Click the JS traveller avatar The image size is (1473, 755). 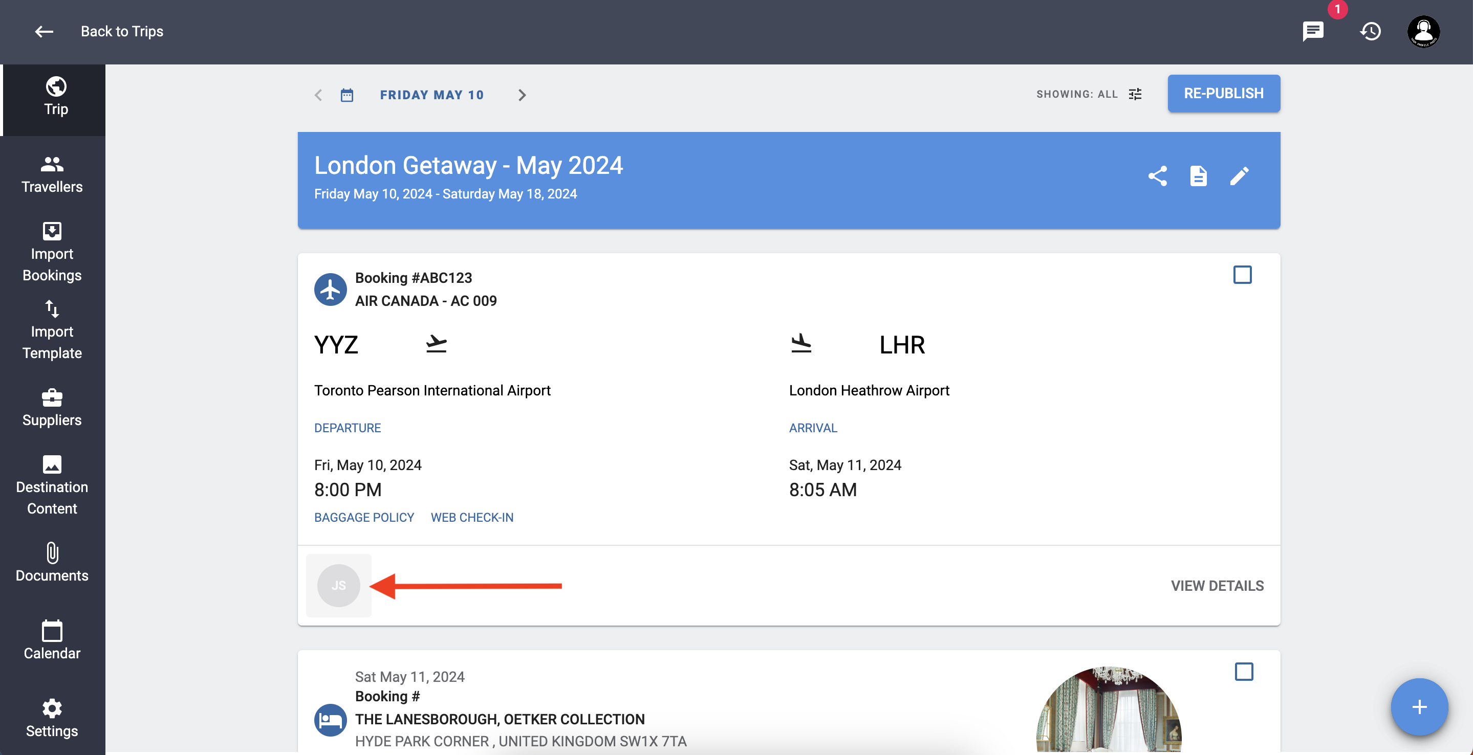pos(338,585)
